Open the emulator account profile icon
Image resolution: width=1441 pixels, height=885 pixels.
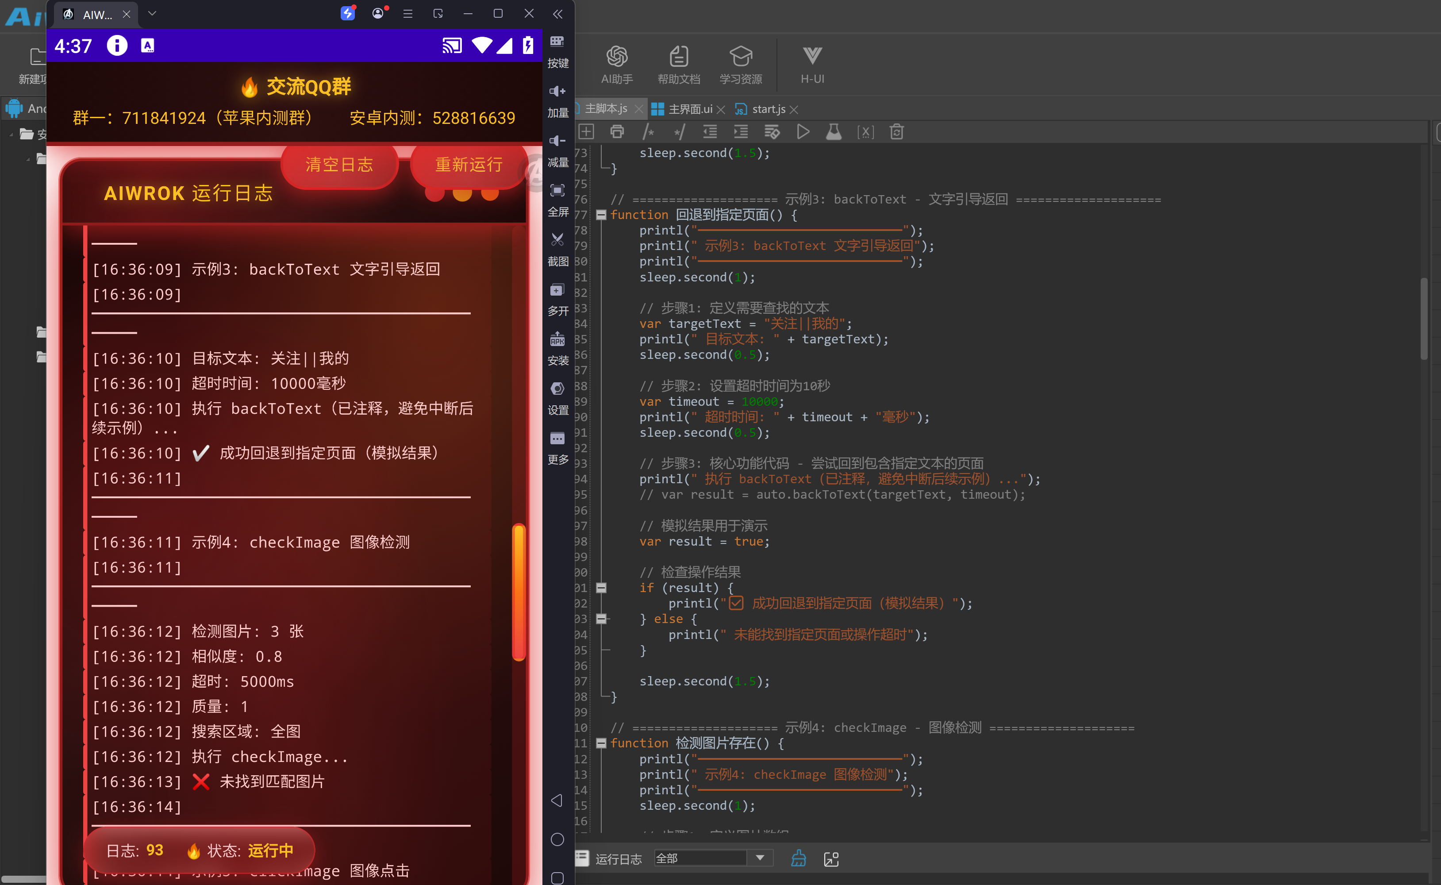tap(379, 13)
